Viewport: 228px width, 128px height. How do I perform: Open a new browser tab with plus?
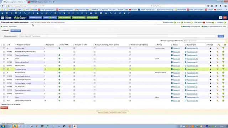tap(54, 2)
